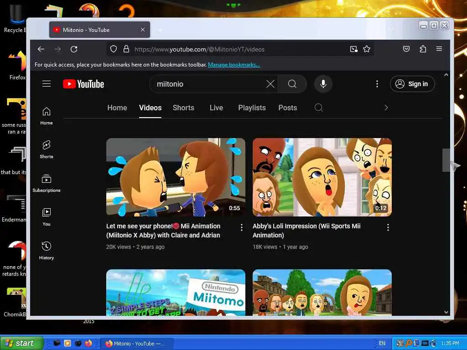The height and width of the screenshot is (350, 467).
Task: Go to YouTube logo home
Action: [x=83, y=84]
